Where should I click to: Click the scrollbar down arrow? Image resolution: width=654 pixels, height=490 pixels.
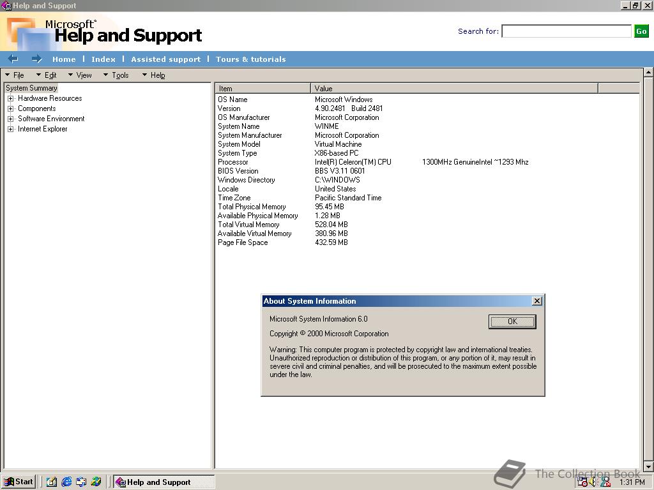pos(649,466)
